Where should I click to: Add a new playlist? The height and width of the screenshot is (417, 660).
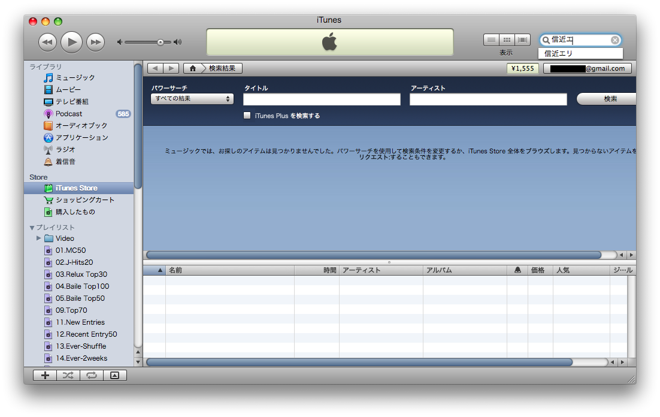coord(44,375)
